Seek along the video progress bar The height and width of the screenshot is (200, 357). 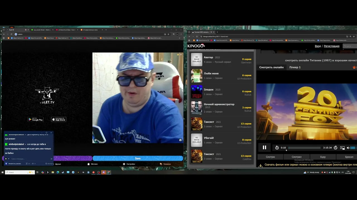coord(304,148)
